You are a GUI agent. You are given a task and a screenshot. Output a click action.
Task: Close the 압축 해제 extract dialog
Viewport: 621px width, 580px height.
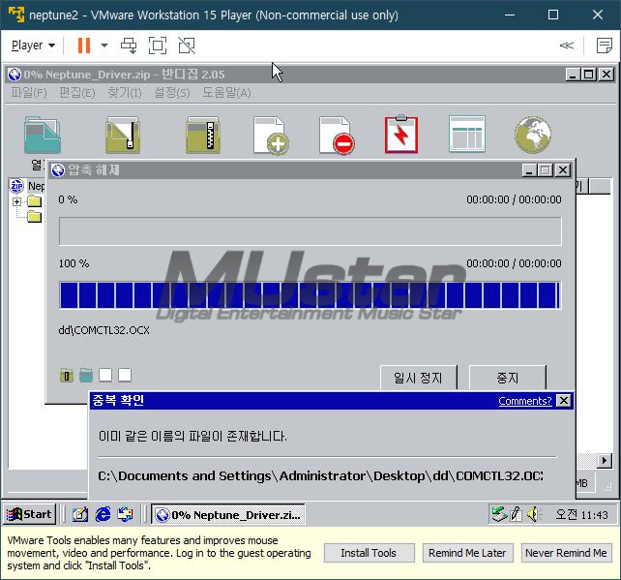563,170
